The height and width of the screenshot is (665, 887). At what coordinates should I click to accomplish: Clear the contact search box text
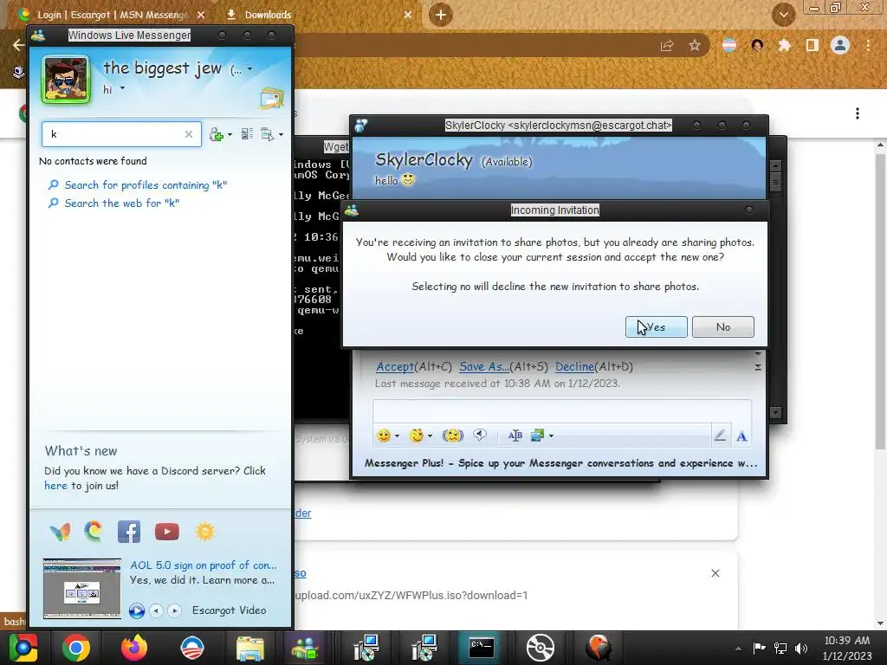point(188,134)
